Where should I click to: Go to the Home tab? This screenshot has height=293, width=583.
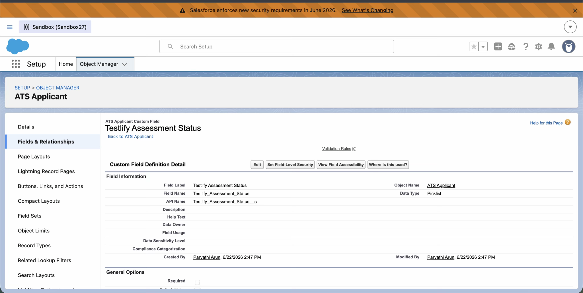[x=66, y=64]
